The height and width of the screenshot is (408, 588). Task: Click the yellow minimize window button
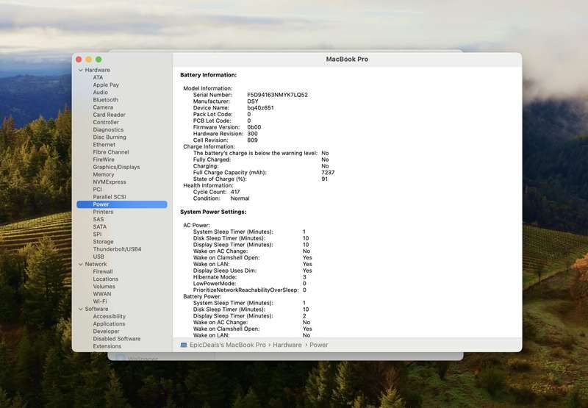point(88,60)
